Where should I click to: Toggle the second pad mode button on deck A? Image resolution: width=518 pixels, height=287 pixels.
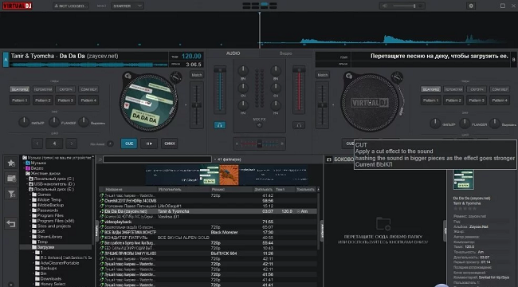(x=43, y=89)
